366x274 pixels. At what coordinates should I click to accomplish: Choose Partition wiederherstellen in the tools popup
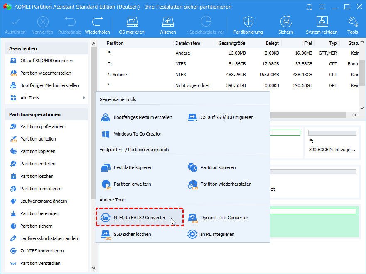point(220,184)
